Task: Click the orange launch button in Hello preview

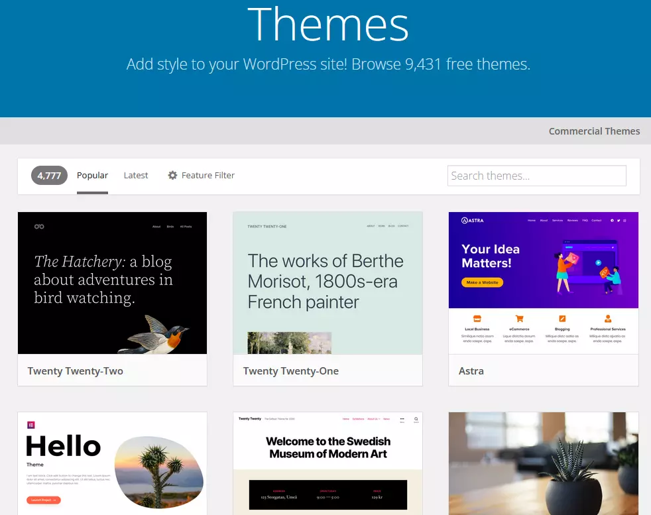Action: pyautogui.click(x=44, y=500)
